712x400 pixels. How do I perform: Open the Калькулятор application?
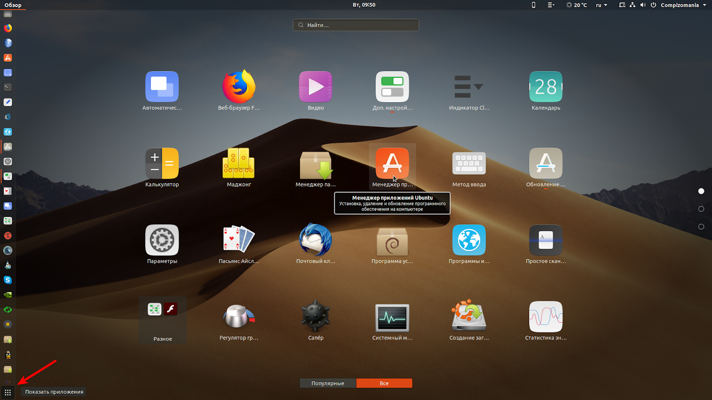pos(162,163)
